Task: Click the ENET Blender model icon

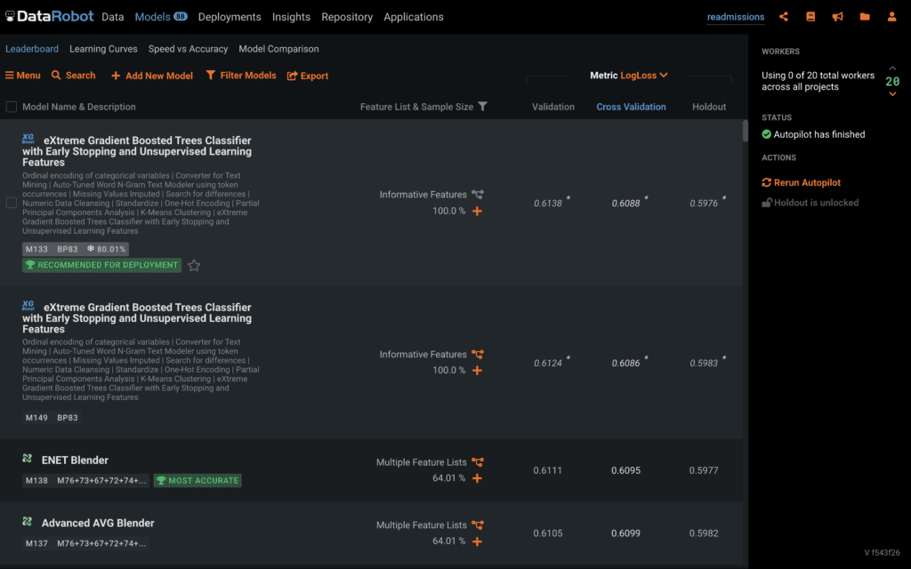Action: pyautogui.click(x=28, y=459)
